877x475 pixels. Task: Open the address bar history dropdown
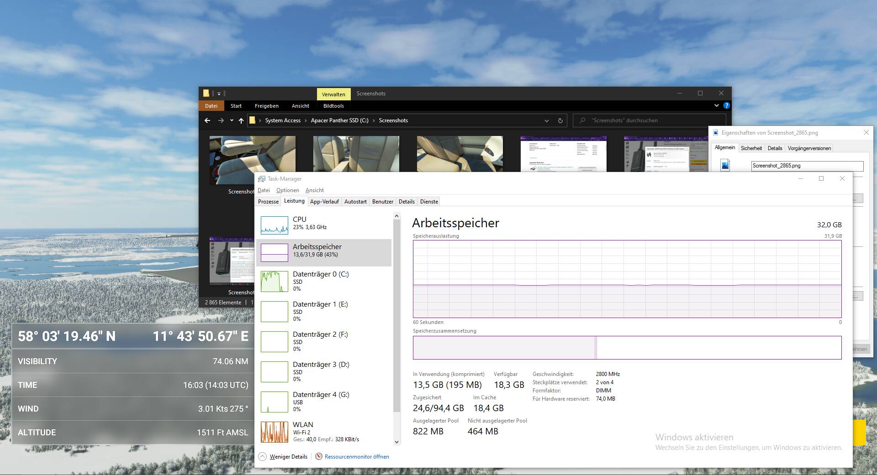pyautogui.click(x=546, y=120)
